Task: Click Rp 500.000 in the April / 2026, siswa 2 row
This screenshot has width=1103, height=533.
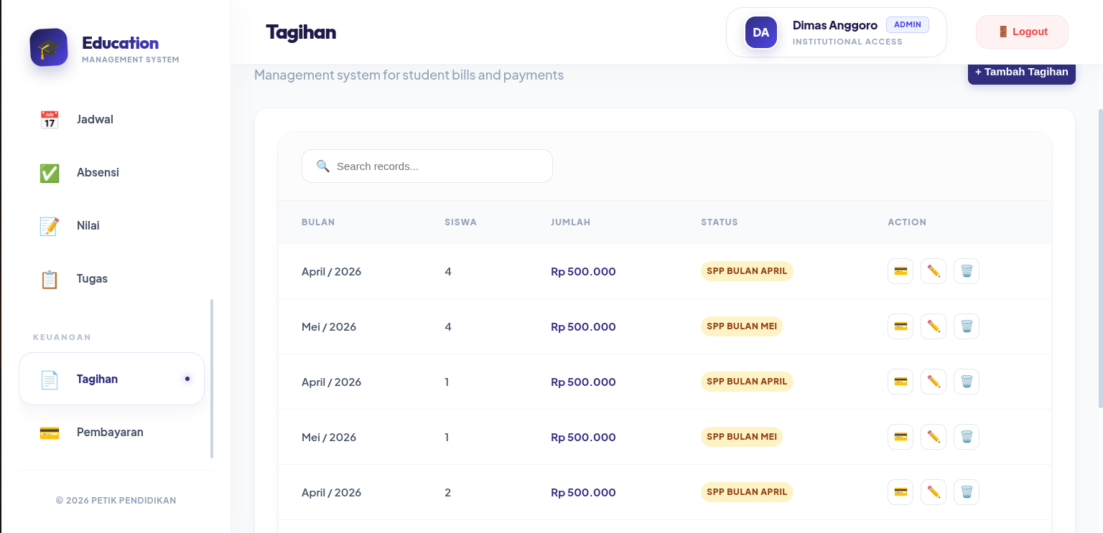Action: pyautogui.click(x=583, y=493)
